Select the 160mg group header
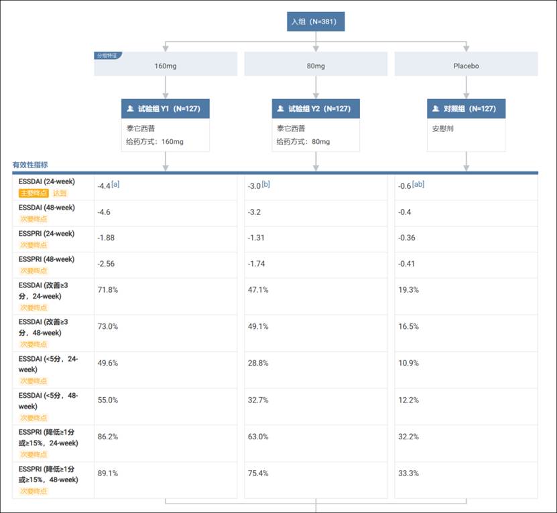 166,64
